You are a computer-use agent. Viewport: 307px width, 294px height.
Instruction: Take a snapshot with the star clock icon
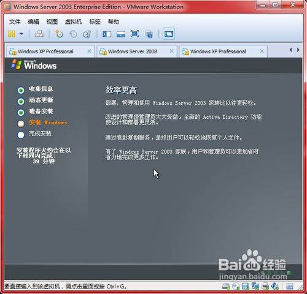coord(59,34)
